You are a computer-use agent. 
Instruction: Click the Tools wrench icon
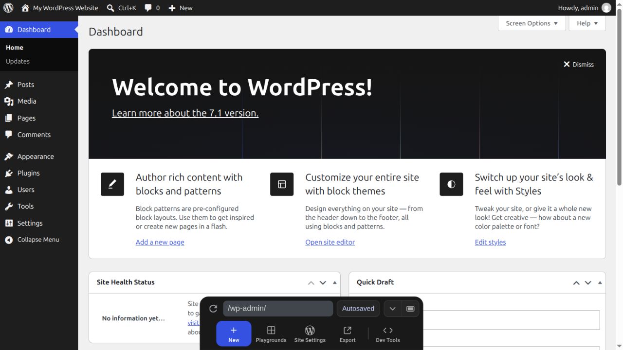tap(9, 206)
